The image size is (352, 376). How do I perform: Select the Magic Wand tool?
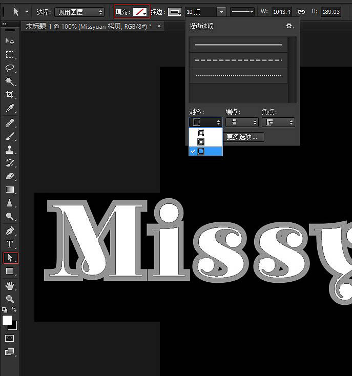click(10, 81)
